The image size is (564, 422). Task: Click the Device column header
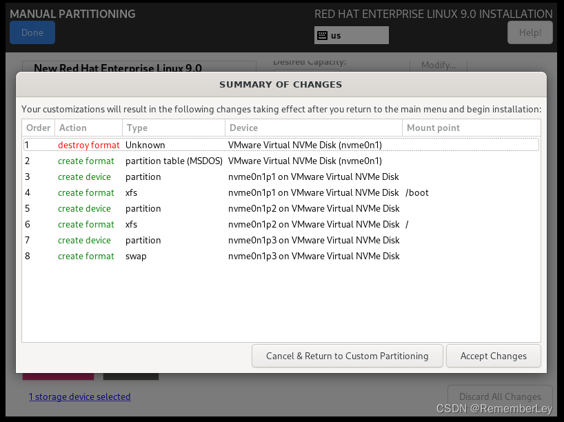click(x=314, y=128)
